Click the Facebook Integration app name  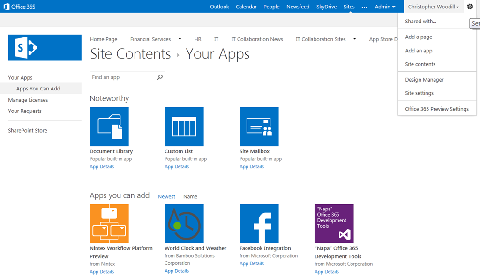[265, 248]
